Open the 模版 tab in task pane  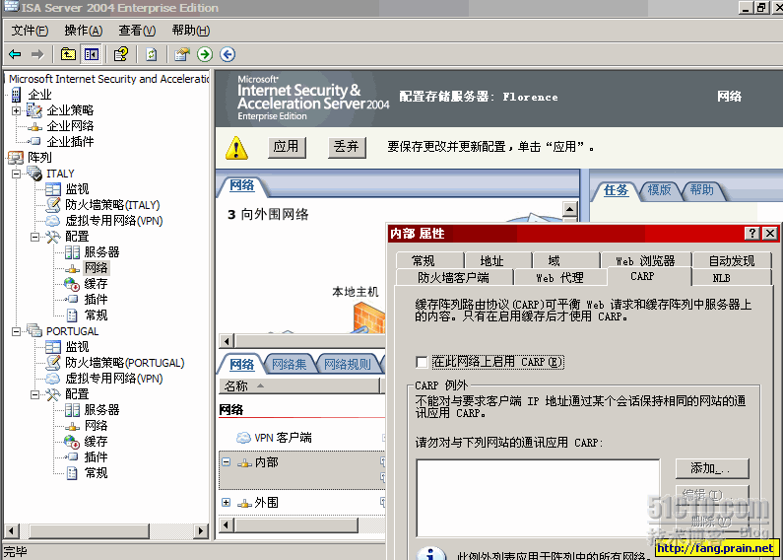[659, 190]
